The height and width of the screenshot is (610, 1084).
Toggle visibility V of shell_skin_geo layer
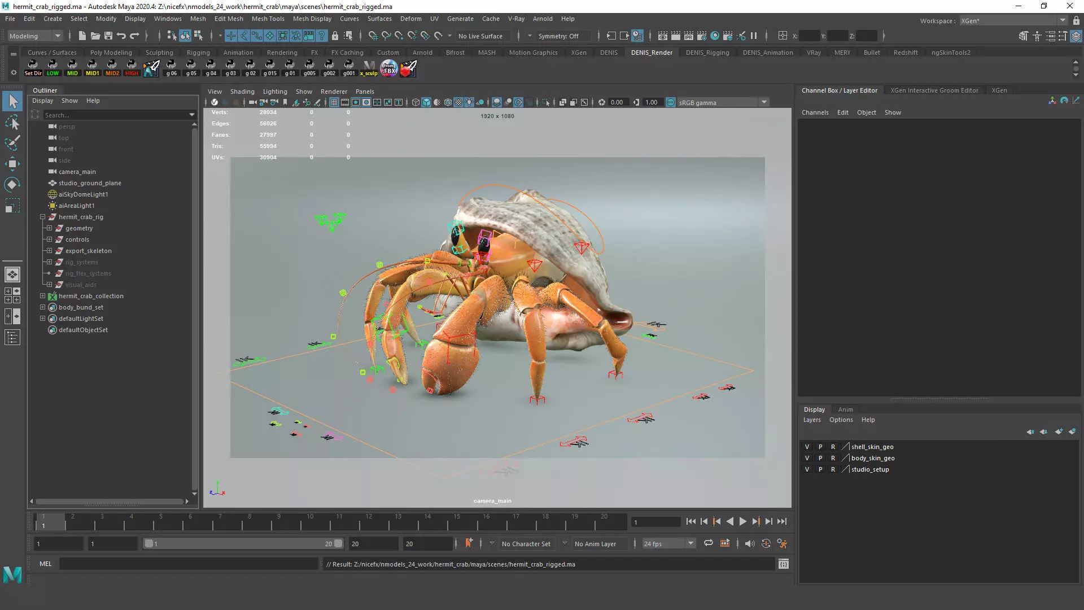point(807,447)
